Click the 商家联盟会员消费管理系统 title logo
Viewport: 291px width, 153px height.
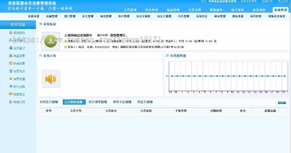pos(32,3)
